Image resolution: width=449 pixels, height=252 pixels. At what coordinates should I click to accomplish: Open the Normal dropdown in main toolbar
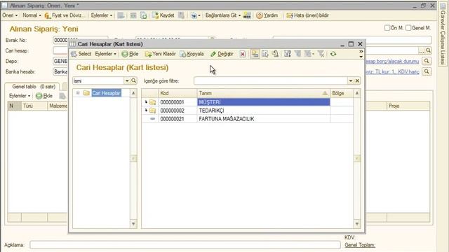(x=32, y=15)
